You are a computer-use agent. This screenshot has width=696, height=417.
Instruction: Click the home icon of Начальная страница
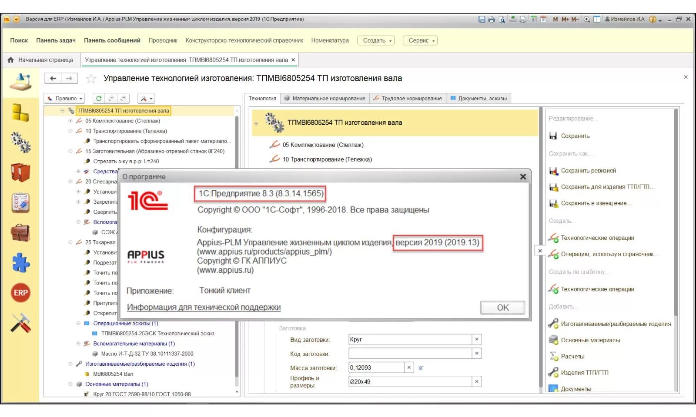[11, 60]
